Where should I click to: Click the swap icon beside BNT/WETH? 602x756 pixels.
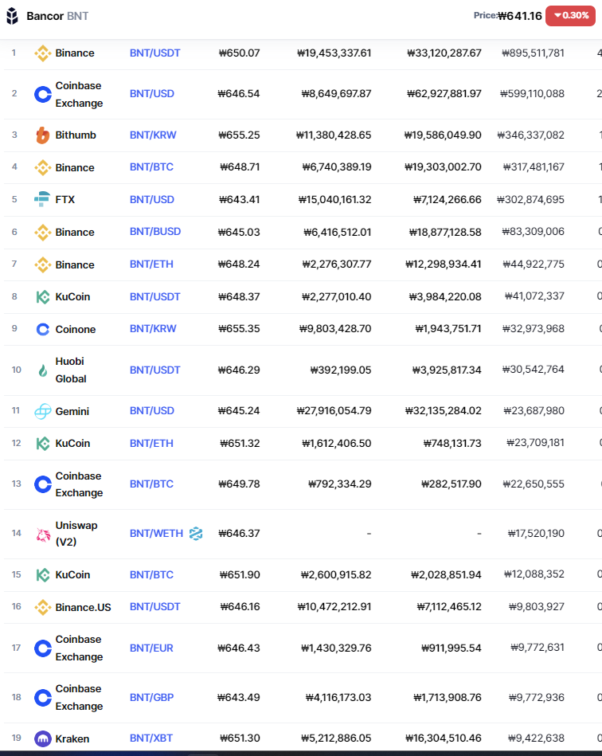click(196, 533)
